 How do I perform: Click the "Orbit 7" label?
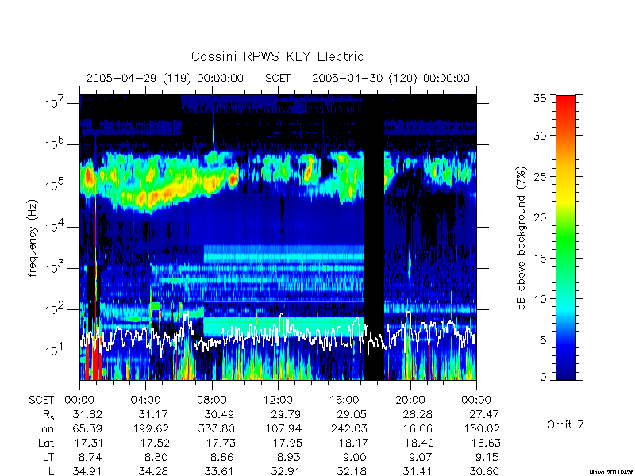point(565,424)
